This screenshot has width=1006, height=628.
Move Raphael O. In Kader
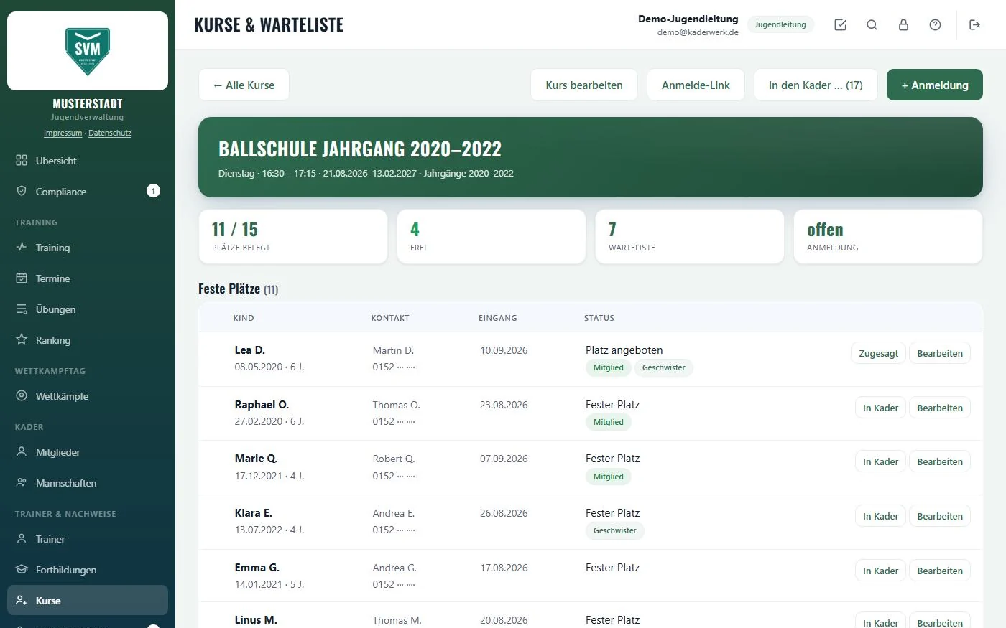point(880,408)
